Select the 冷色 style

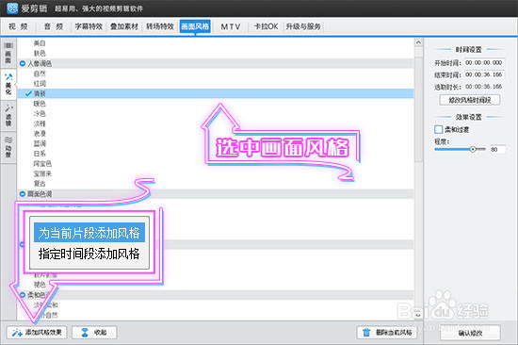coord(40,113)
